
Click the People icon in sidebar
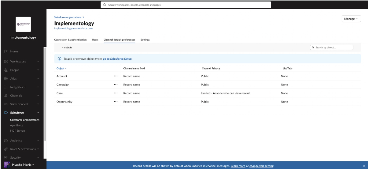[6, 70]
